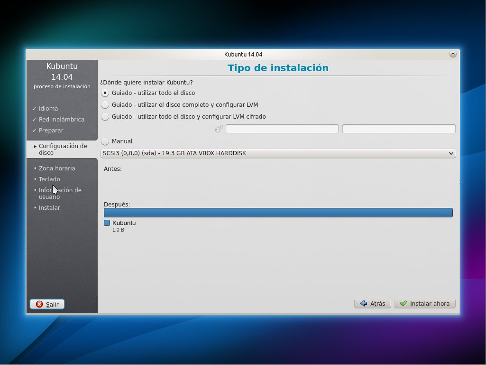Quit the installer with Salir
The height and width of the screenshot is (365, 486).
(47, 304)
